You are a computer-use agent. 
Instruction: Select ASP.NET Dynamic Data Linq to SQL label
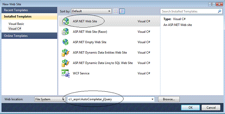click(x=103, y=63)
